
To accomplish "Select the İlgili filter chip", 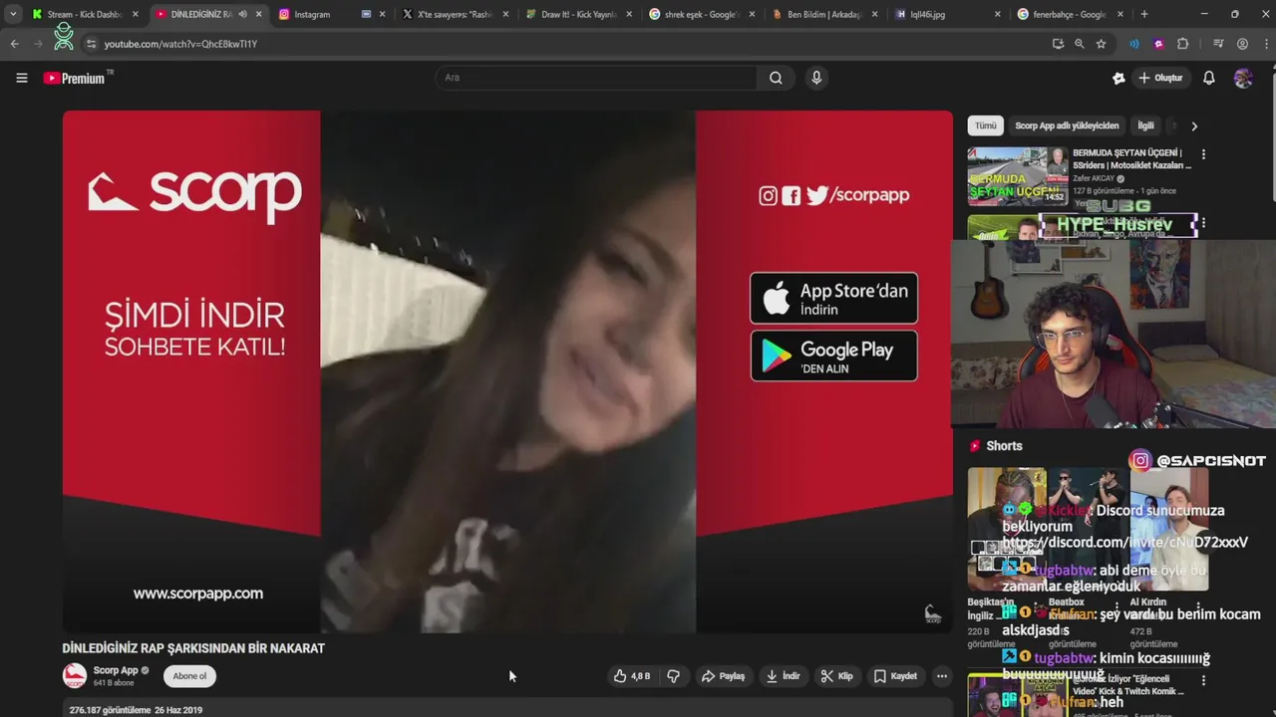I will pos(1146,125).
